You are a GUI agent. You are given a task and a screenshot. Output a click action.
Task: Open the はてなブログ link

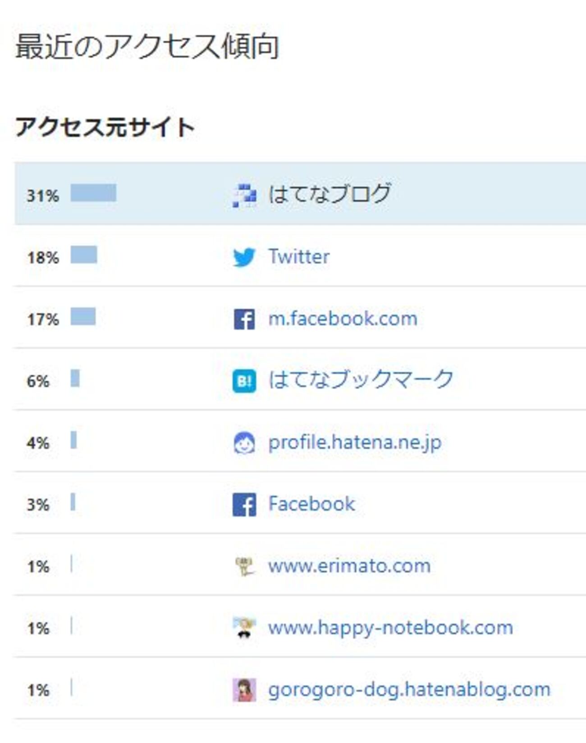329,194
